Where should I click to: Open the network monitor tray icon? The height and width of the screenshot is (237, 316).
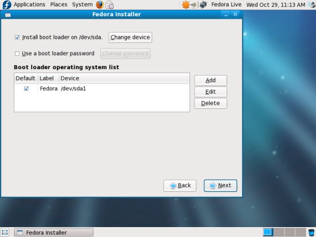[203, 5]
